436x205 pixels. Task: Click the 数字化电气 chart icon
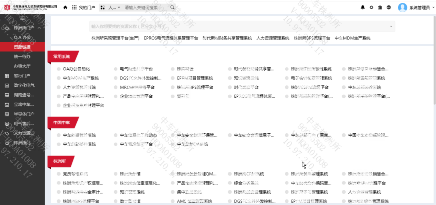coord(7,85)
